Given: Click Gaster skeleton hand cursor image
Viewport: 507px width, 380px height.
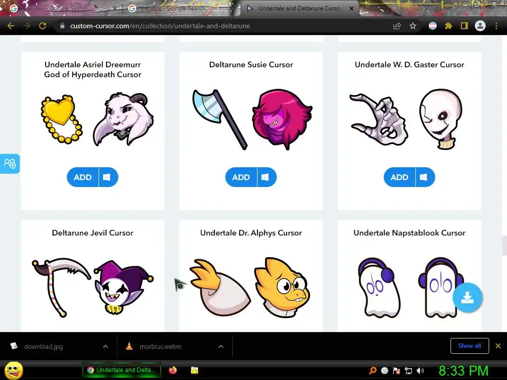Looking at the screenshot, I should coord(379,120).
